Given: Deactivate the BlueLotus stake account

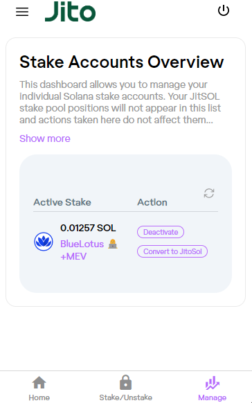Looking at the screenshot, I should pyautogui.click(x=161, y=232).
